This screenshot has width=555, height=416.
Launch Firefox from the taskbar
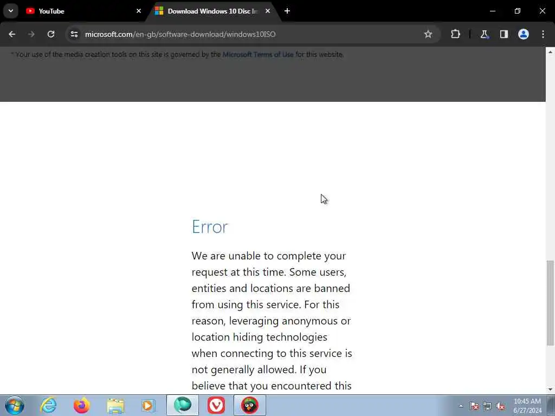81,405
